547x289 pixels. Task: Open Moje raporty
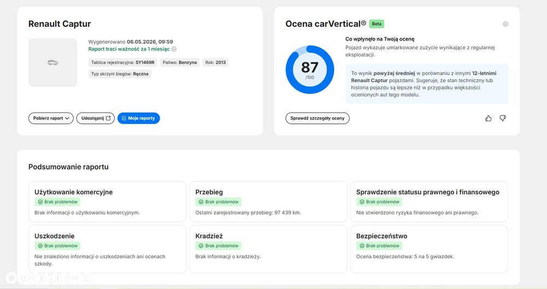(x=138, y=118)
